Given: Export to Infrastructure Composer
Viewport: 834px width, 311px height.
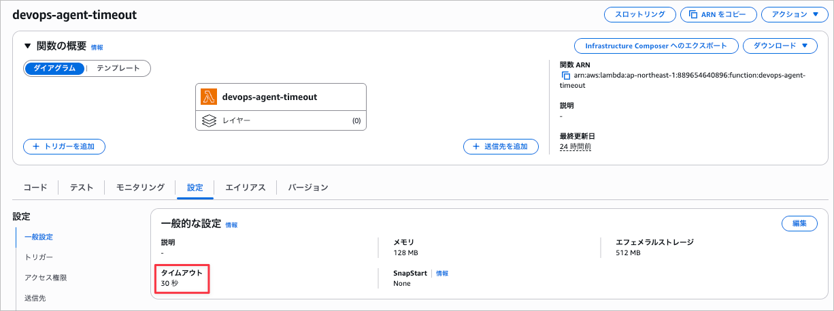Looking at the screenshot, I should (x=656, y=46).
